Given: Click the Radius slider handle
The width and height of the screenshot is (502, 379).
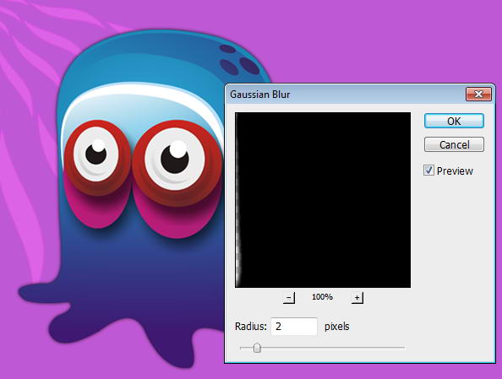Looking at the screenshot, I should tap(257, 348).
